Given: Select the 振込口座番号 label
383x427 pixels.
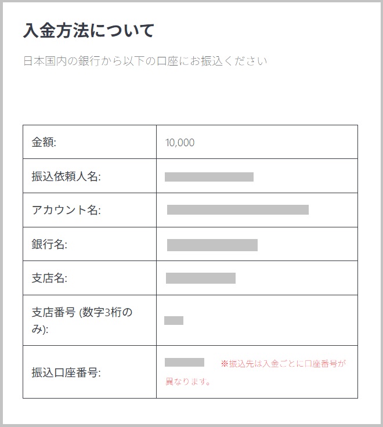Looking at the screenshot, I should (66, 372).
